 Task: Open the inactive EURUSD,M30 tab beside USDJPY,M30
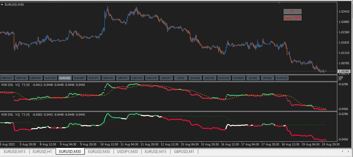coord(99,152)
